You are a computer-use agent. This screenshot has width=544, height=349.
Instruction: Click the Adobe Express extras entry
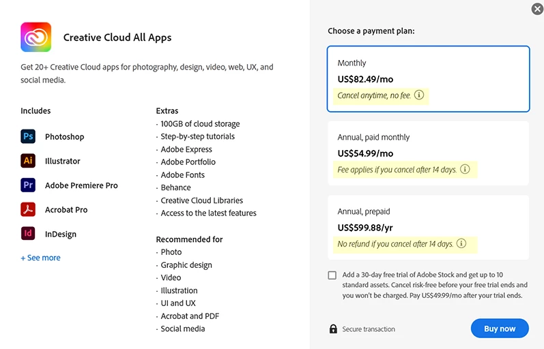click(x=186, y=149)
